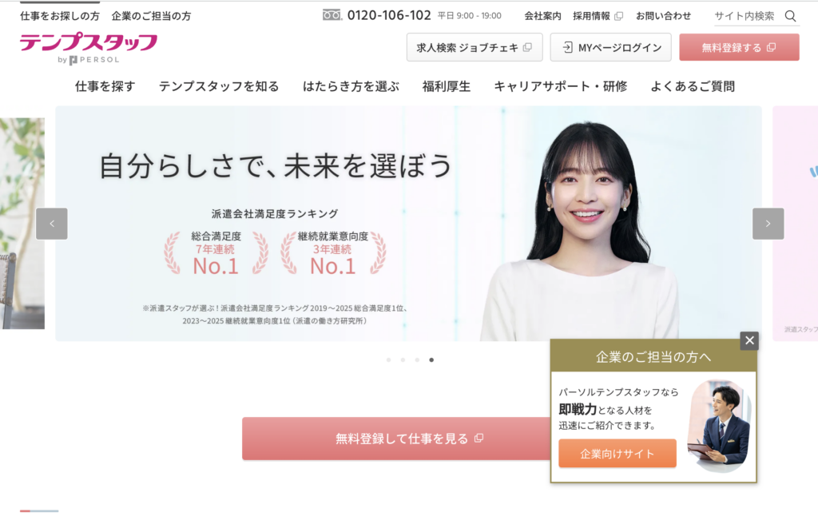Select the first carousel dot indicator
This screenshot has width=818, height=524.
(389, 359)
